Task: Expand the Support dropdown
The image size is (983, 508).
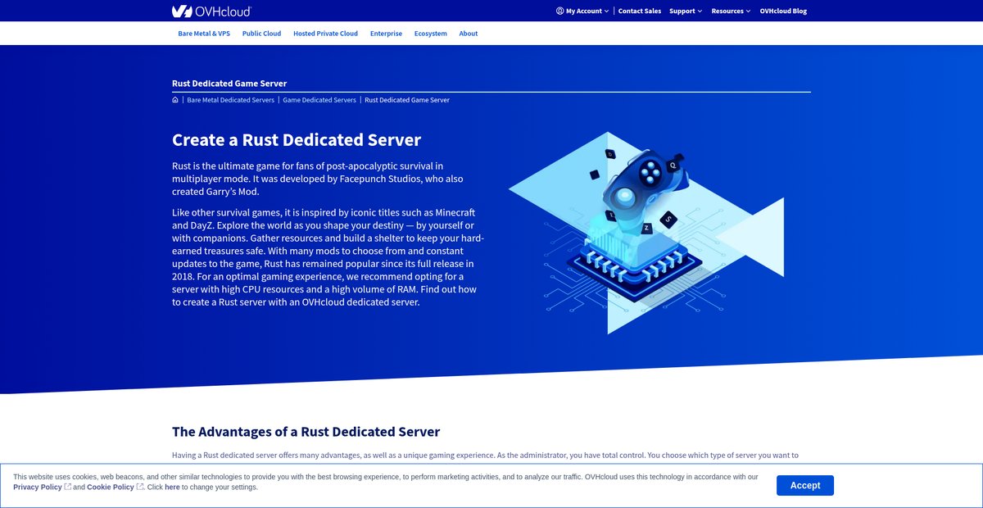Action: (686, 11)
